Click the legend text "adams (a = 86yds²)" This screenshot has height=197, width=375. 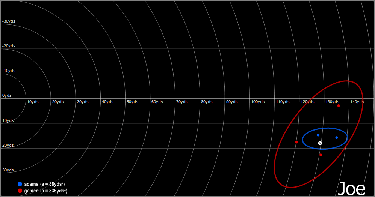tap(44, 184)
